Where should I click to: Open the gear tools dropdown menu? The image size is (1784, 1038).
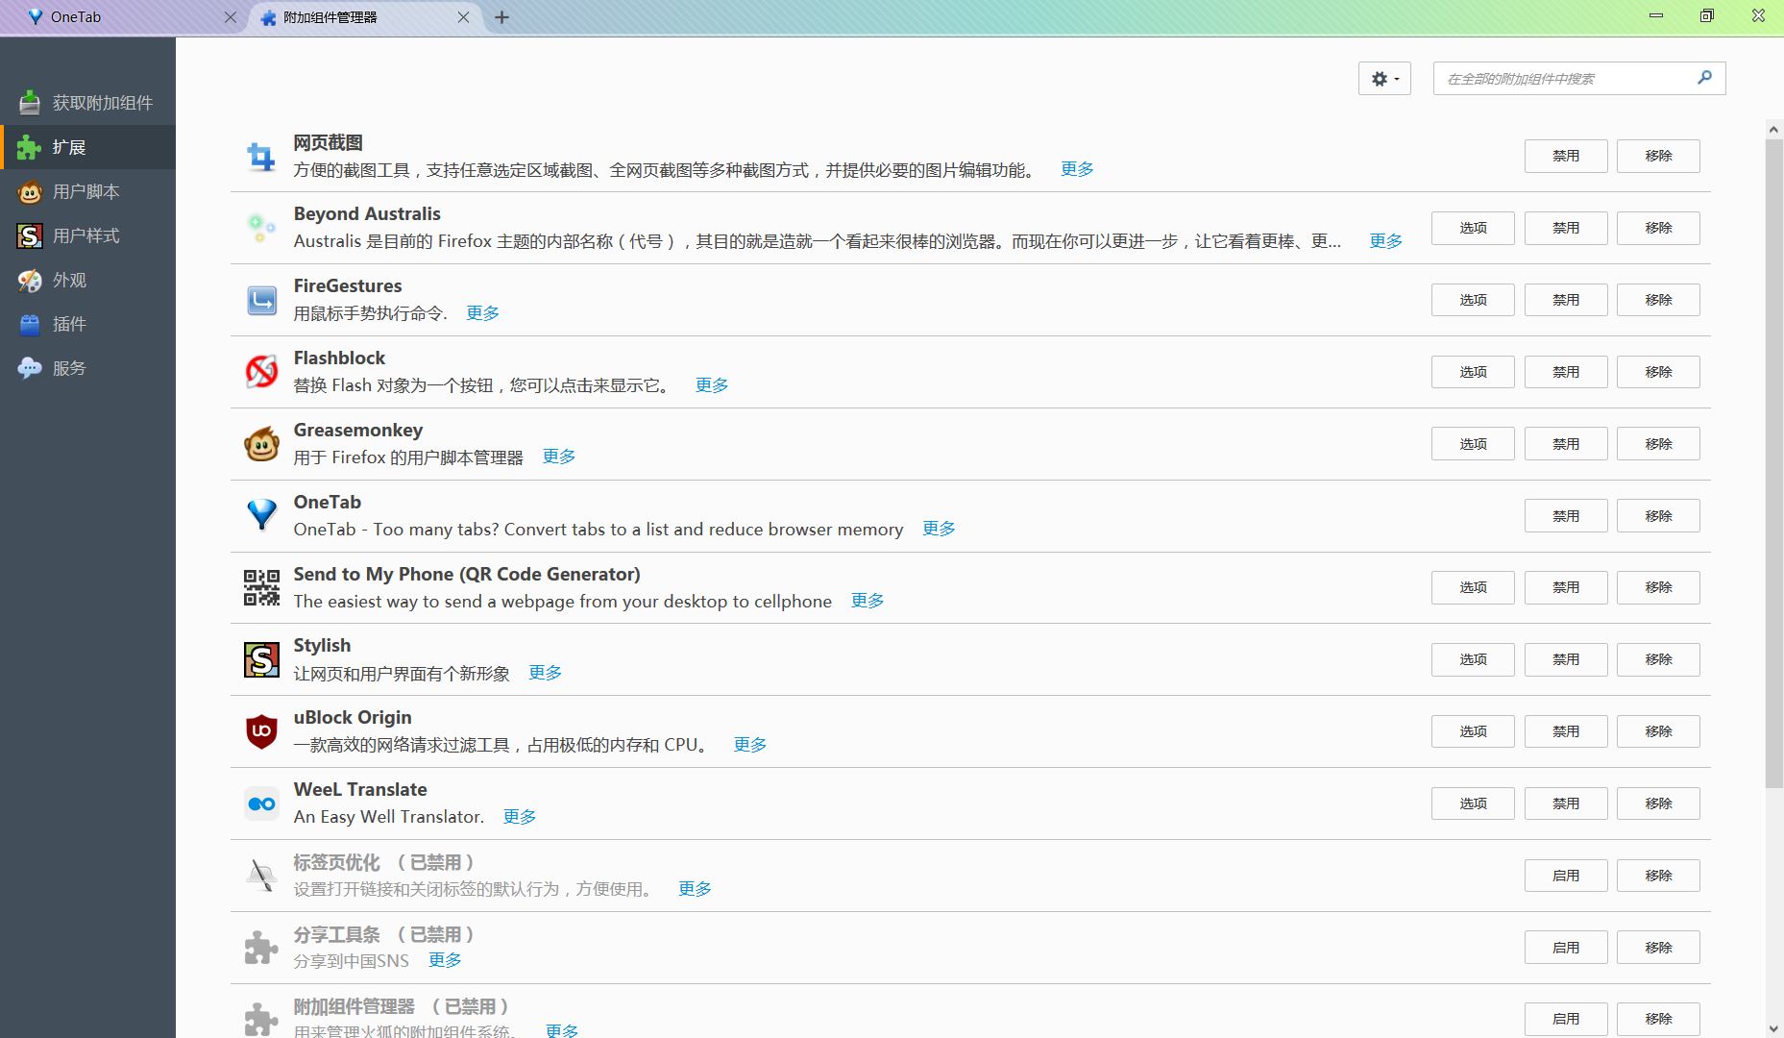[1384, 79]
